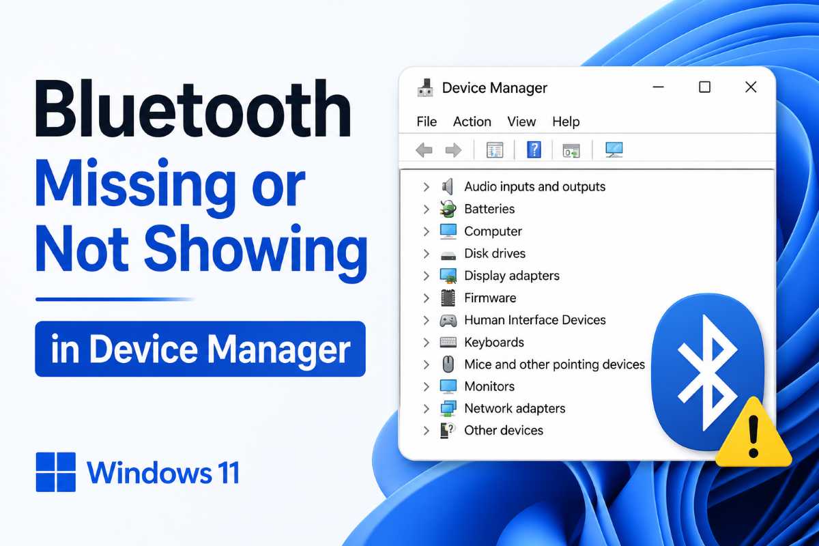Select the Firmware label
The image size is (819, 546).
click(490, 298)
